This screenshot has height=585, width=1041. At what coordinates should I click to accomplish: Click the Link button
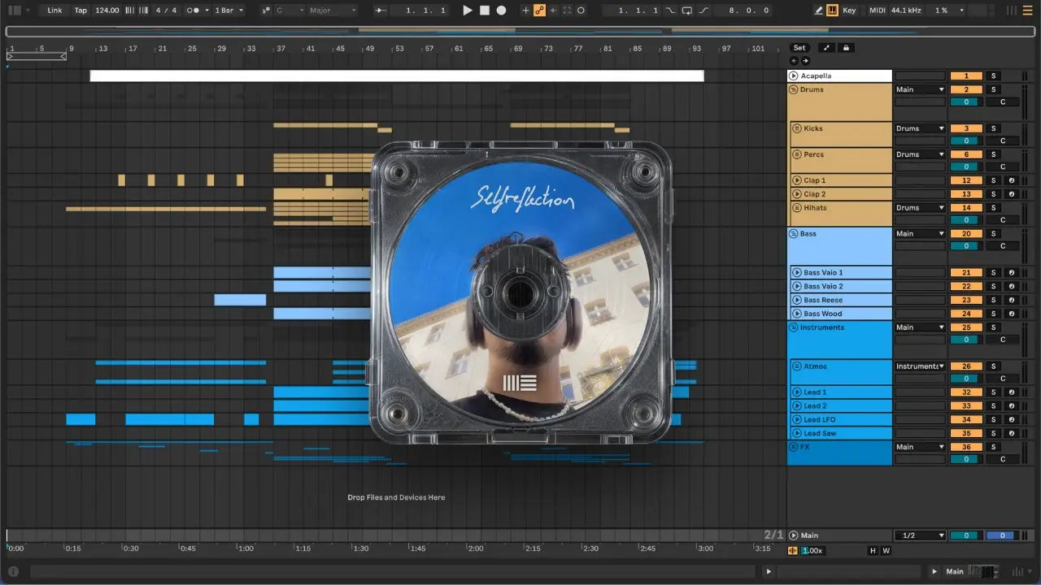coord(54,11)
